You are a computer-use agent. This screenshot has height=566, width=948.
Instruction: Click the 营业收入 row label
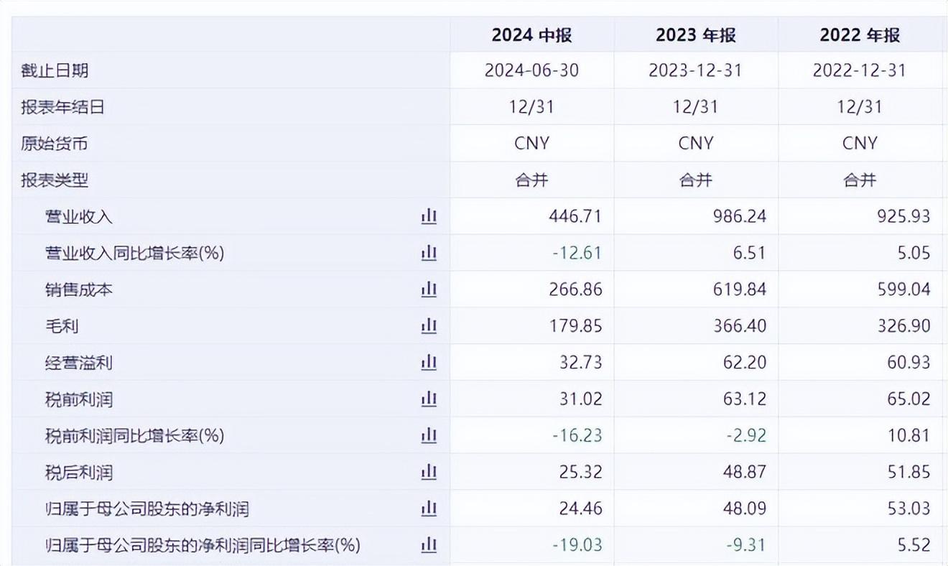(78, 216)
